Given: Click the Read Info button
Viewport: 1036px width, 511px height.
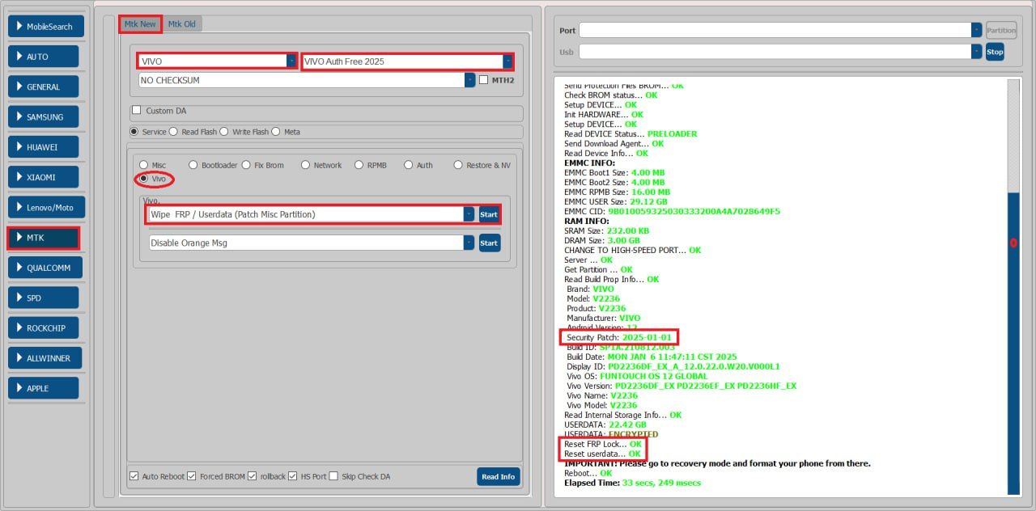Looking at the screenshot, I should (x=499, y=476).
